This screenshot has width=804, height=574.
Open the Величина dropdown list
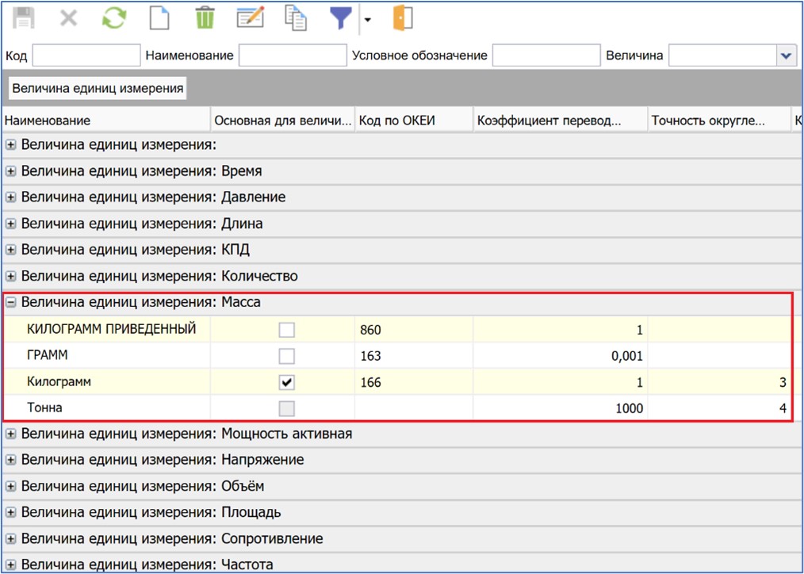(786, 55)
